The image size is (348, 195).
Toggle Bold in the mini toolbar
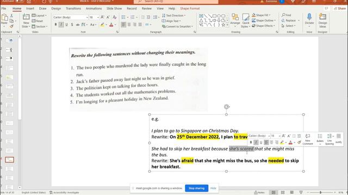pyautogui.click(x=251, y=142)
